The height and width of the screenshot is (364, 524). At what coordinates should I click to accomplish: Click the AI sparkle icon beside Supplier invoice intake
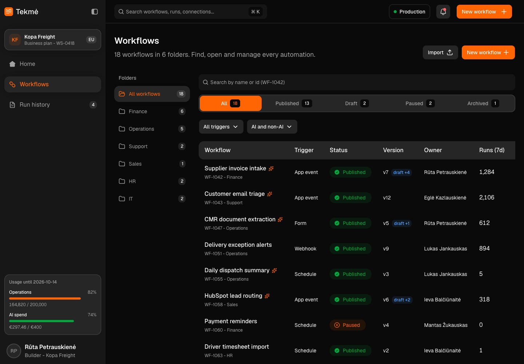click(271, 169)
